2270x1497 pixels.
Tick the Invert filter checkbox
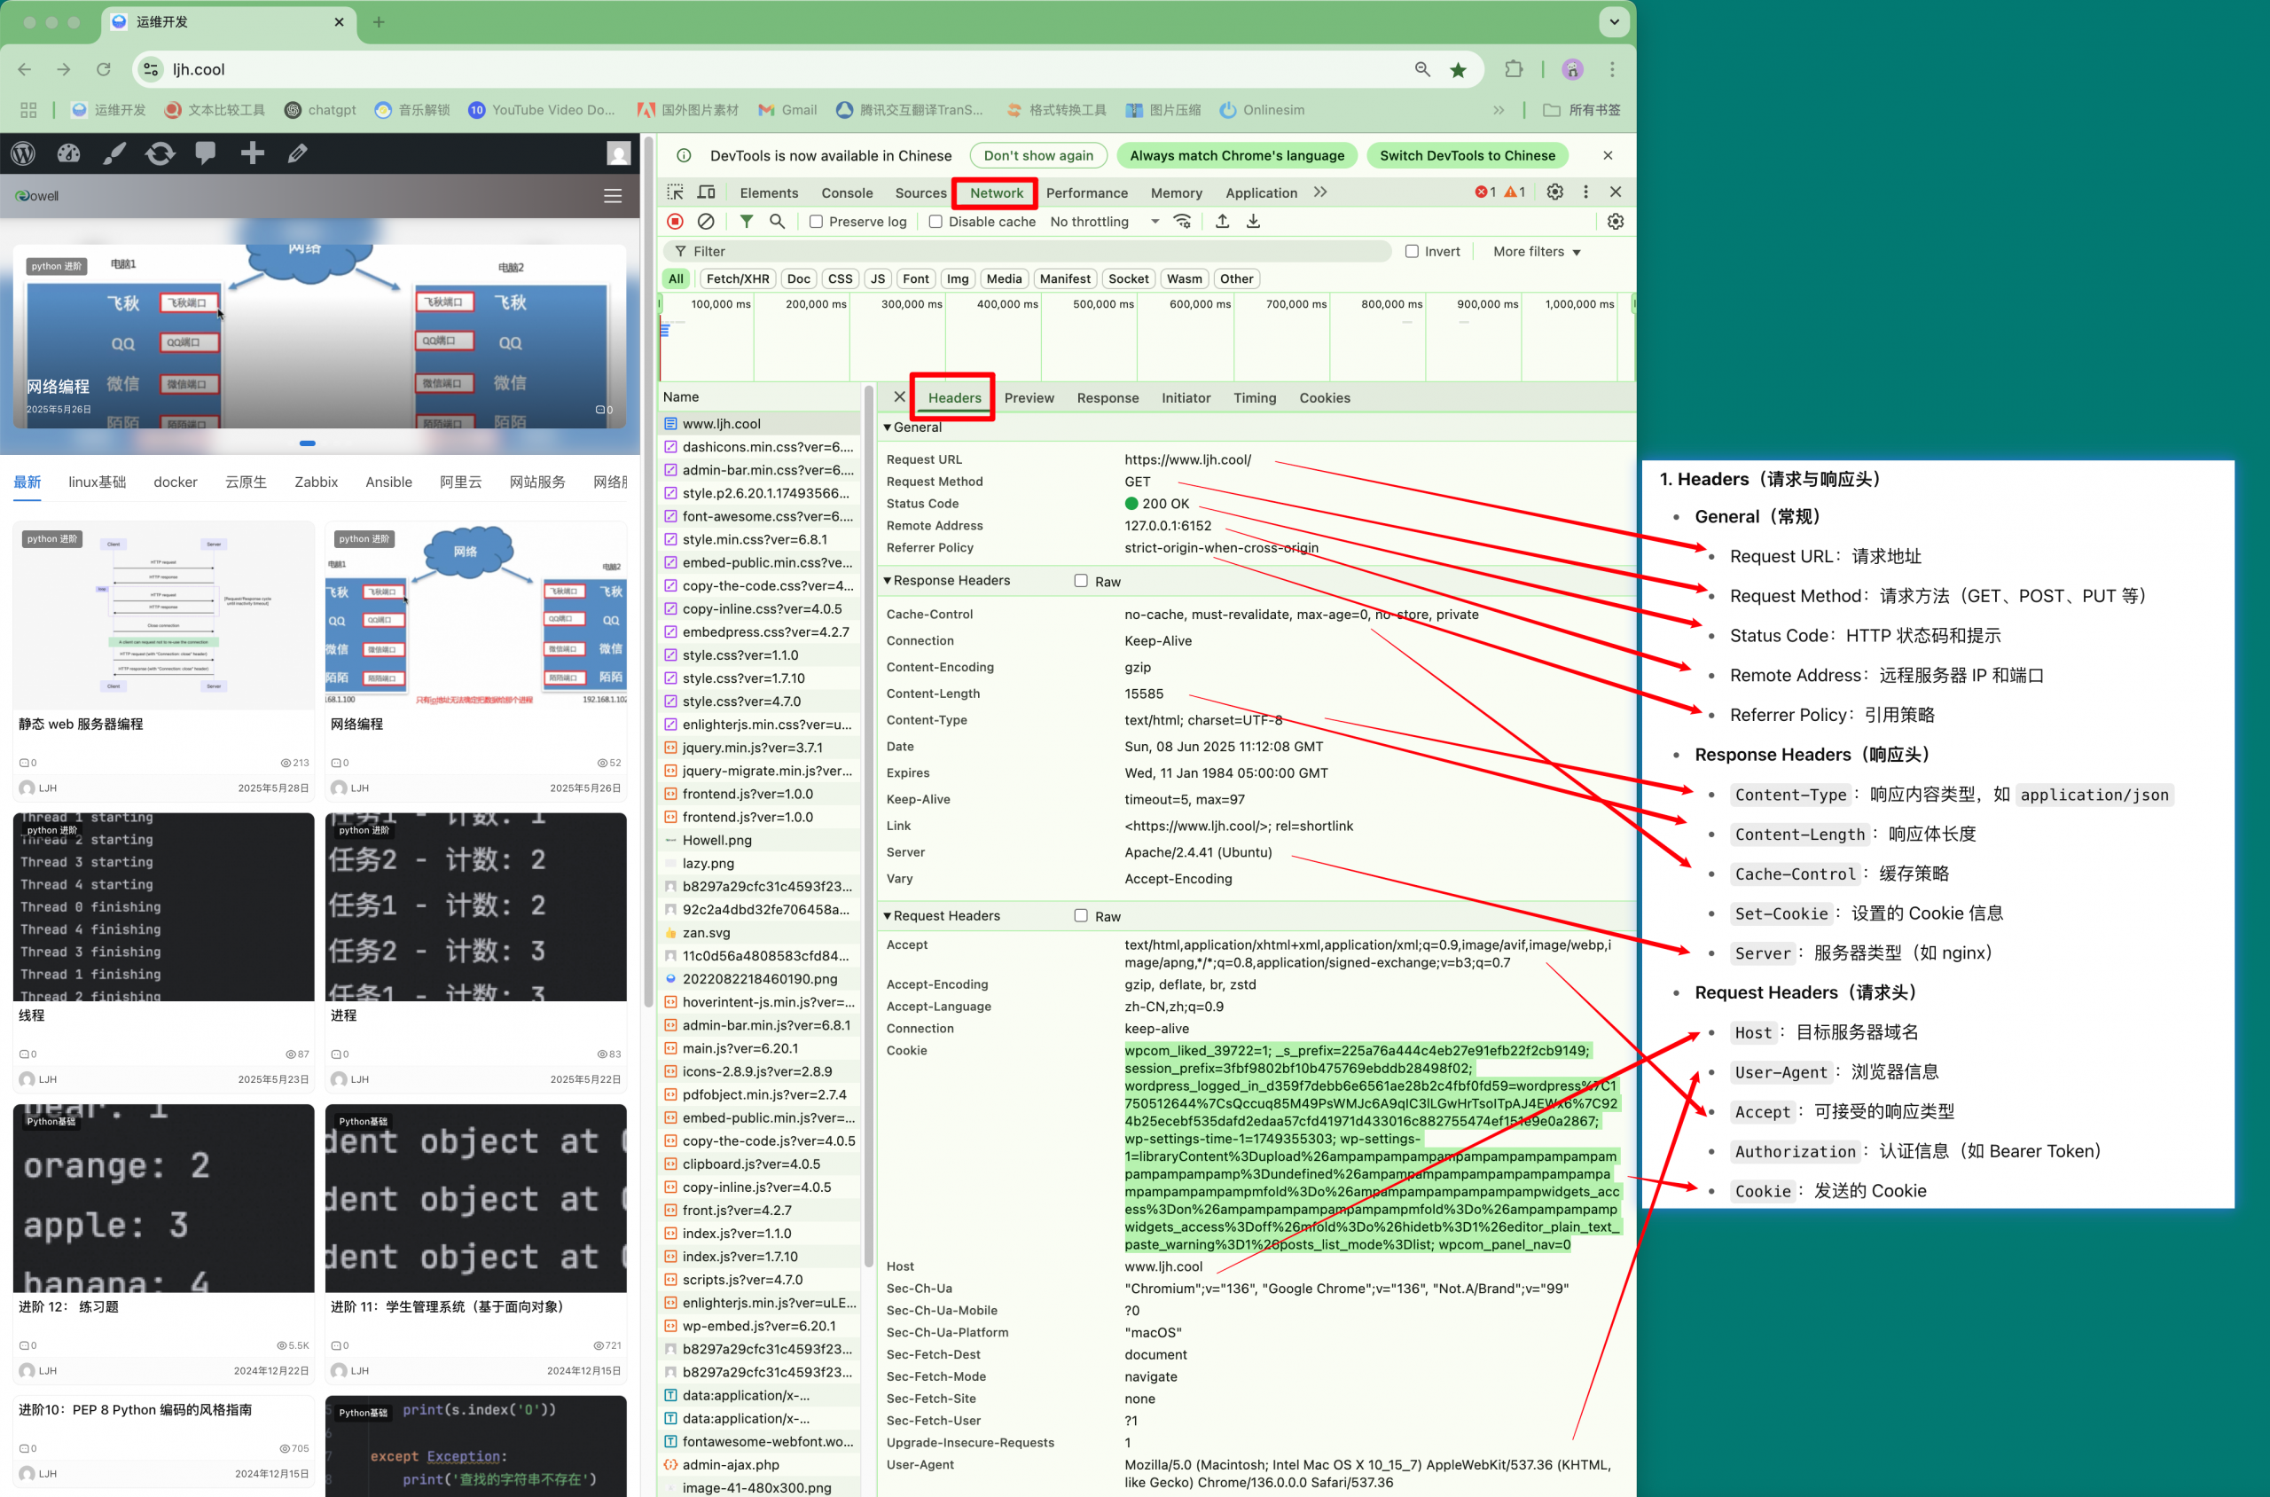(1412, 251)
